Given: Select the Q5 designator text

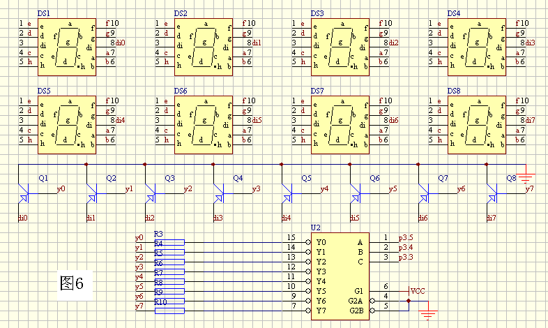Looking at the screenshot, I should pyautogui.click(x=306, y=179).
